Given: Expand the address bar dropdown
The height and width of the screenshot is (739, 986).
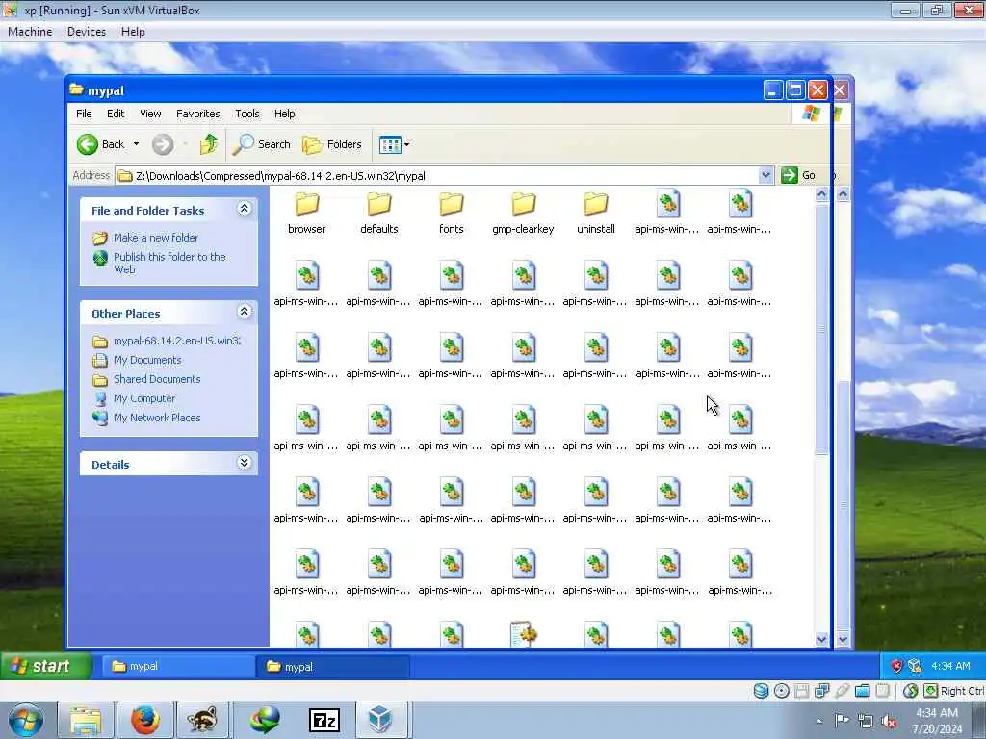Looking at the screenshot, I should [x=765, y=175].
